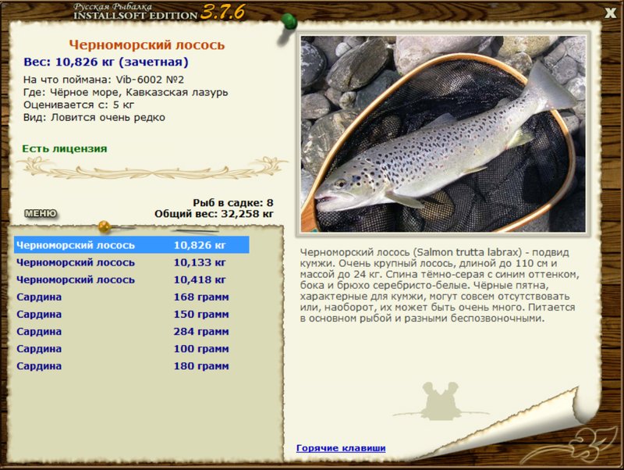
Task: Click the Рыб в садке: 8 counter
Action: (x=232, y=203)
